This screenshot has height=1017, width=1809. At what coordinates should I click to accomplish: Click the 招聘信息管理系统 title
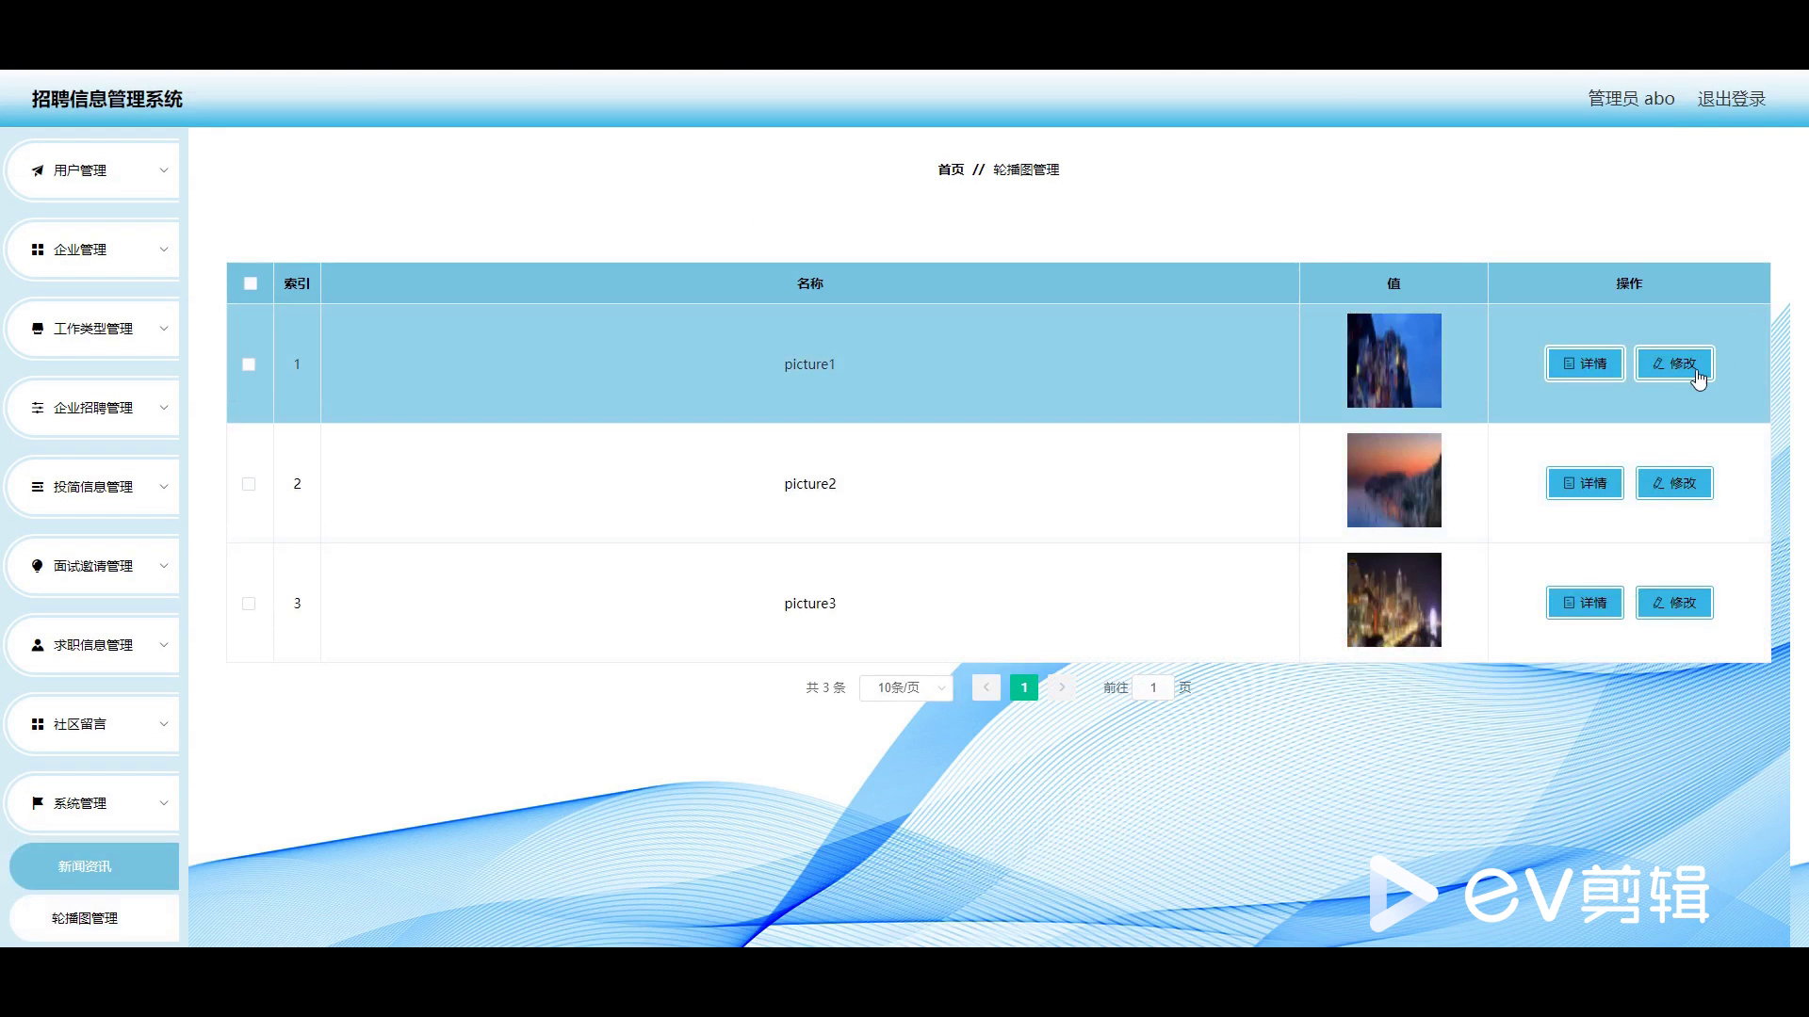point(107,99)
